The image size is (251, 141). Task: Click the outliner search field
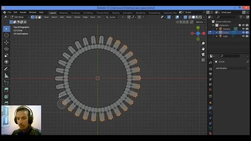(226, 17)
